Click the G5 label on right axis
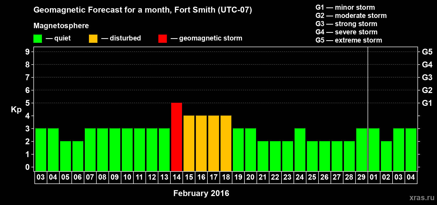Viewport: 437px width, 205px height. (427, 52)
